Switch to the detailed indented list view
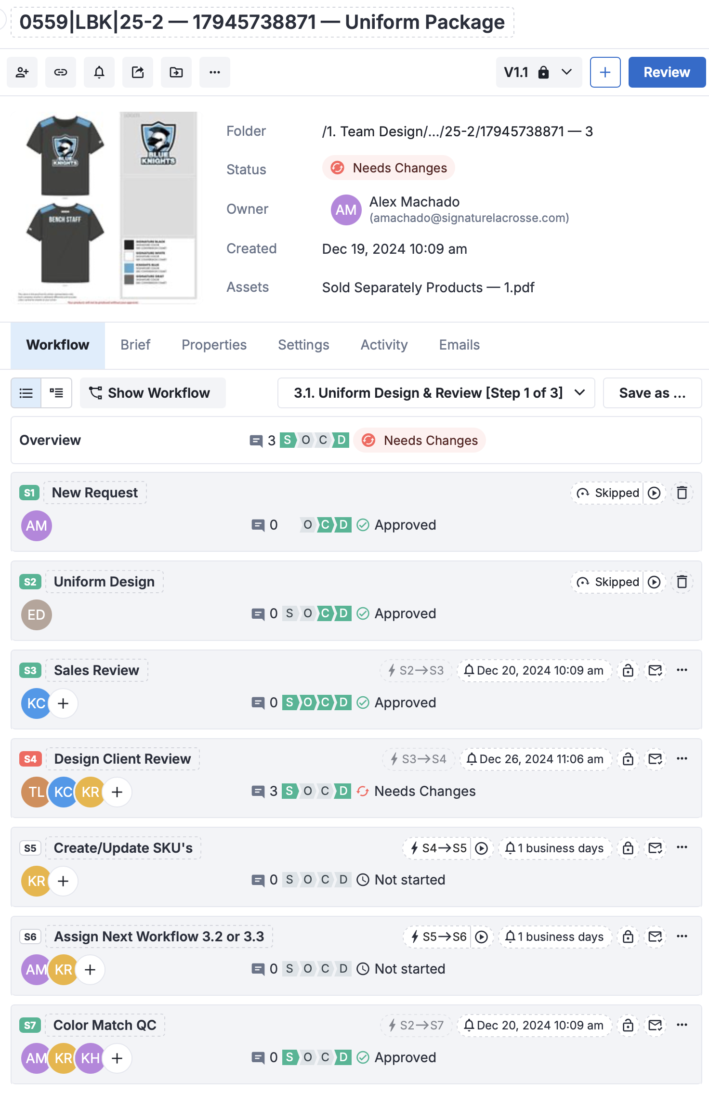 coord(56,393)
